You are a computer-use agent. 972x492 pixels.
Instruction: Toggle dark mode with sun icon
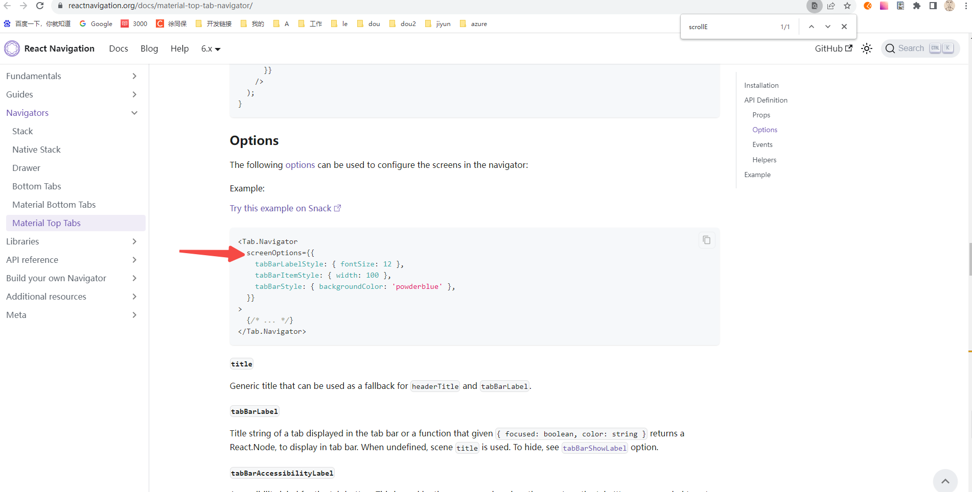point(867,48)
